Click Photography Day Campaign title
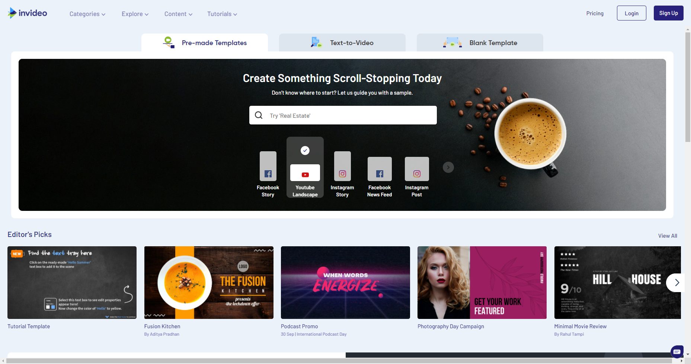691x364 pixels. click(x=451, y=326)
